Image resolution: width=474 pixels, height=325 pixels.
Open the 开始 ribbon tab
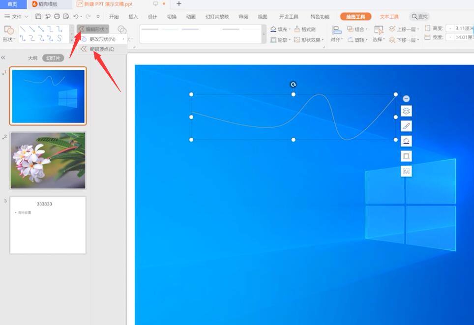click(114, 17)
